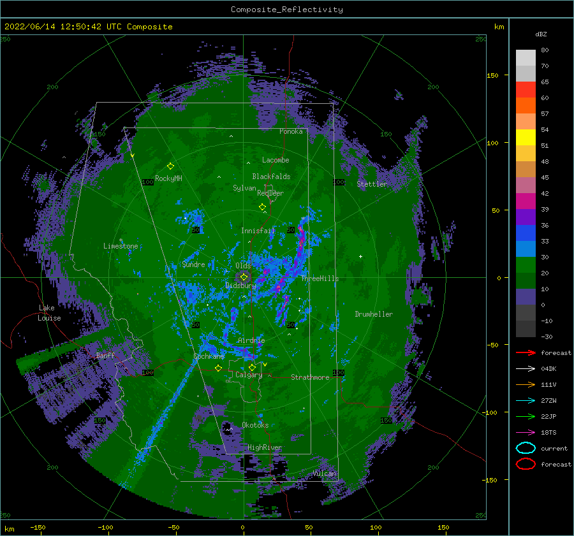Click the 'dBZ' legend heading
This screenshot has width=574, height=536.
541,34
